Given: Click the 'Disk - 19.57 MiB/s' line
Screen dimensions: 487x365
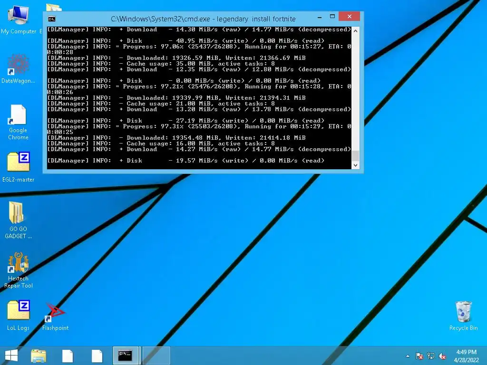Looking at the screenshot, I should tap(186, 161).
